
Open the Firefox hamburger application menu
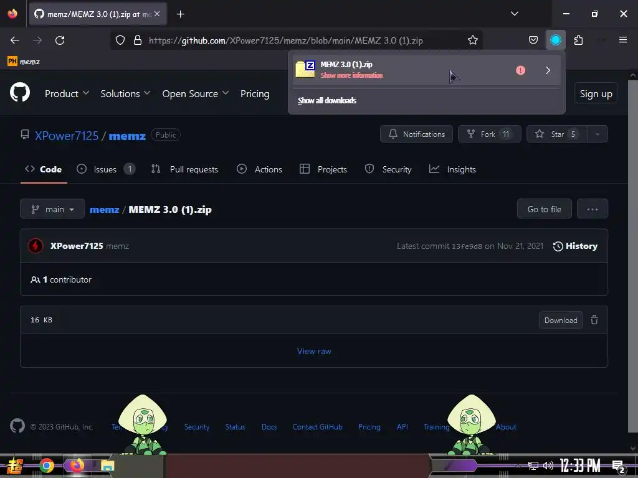click(623, 40)
